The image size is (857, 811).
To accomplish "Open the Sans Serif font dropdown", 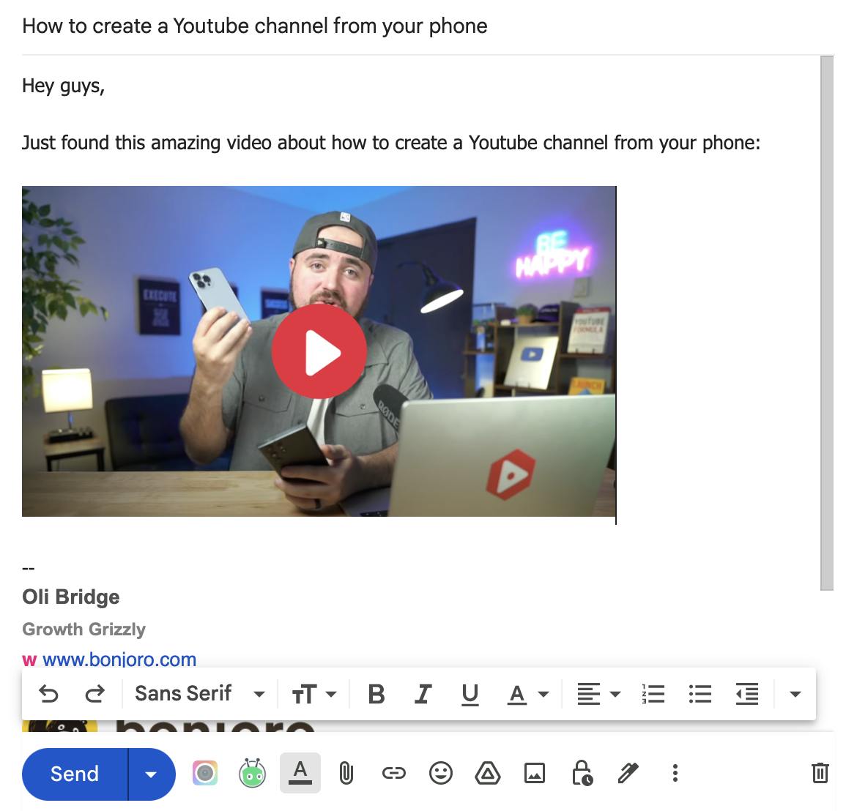I will (x=199, y=694).
